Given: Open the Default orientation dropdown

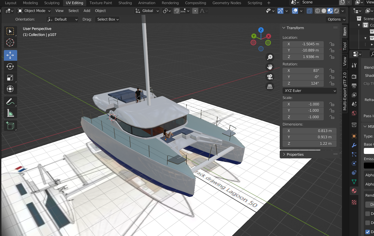Looking at the screenshot, I should pos(62,20).
